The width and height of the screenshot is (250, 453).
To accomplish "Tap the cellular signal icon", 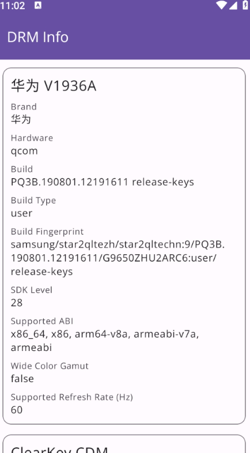I will [233, 5].
